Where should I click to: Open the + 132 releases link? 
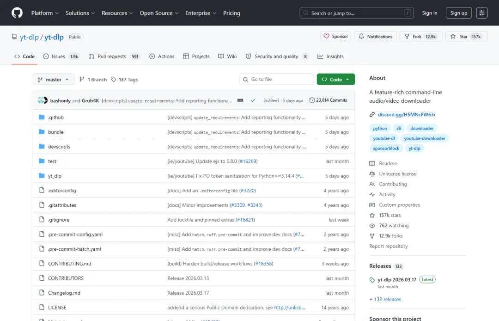[x=385, y=299]
